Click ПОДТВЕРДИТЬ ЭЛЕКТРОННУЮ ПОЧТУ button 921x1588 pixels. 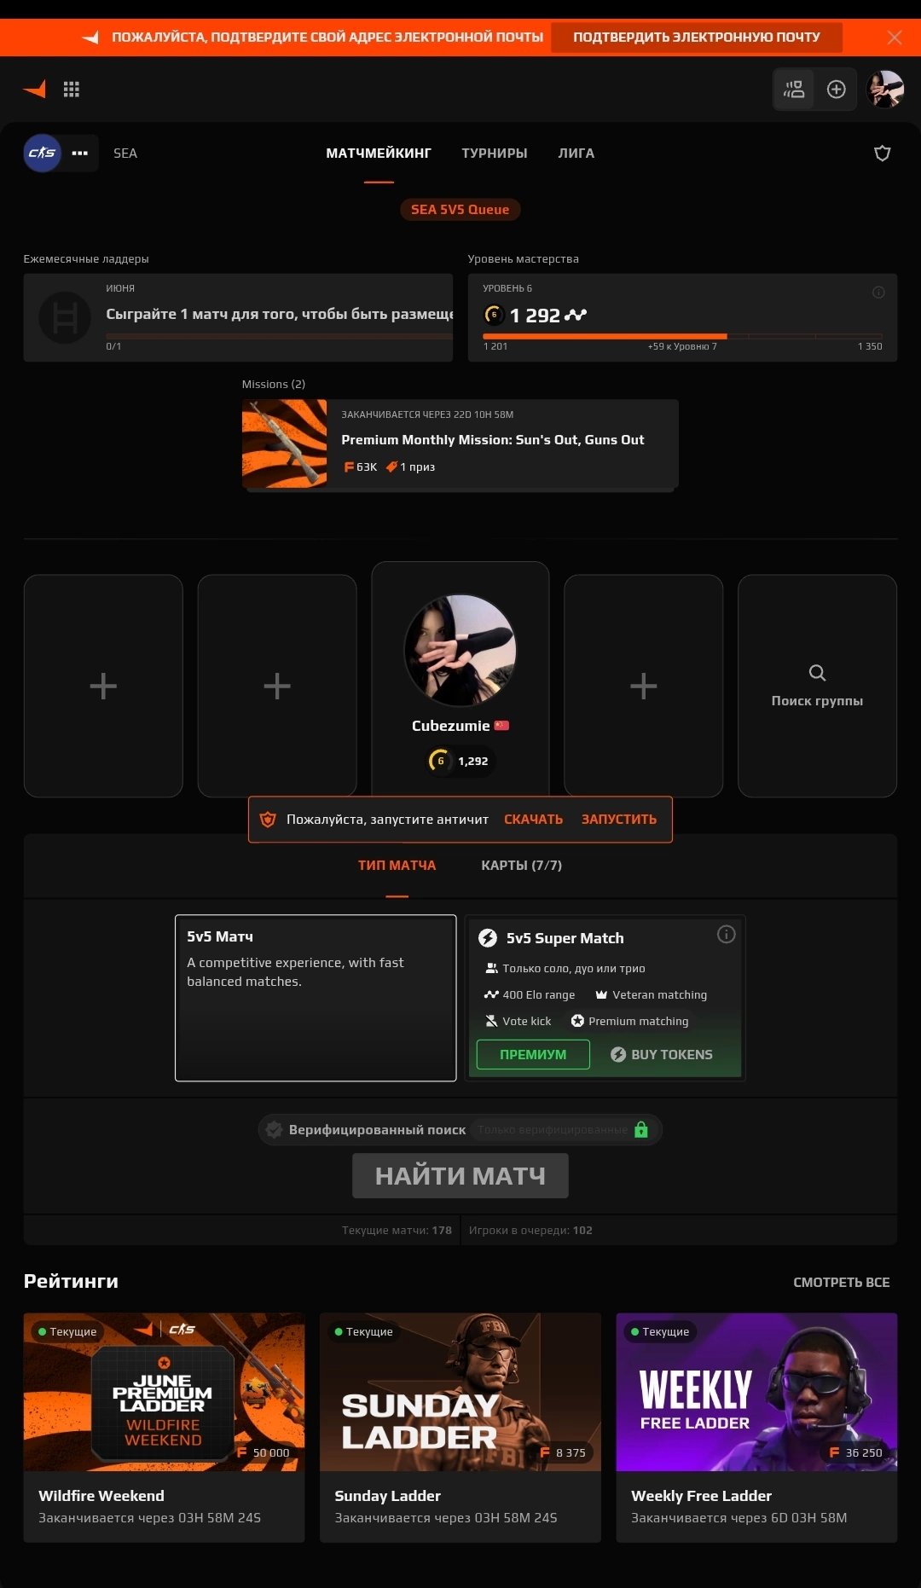tap(697, 38)
